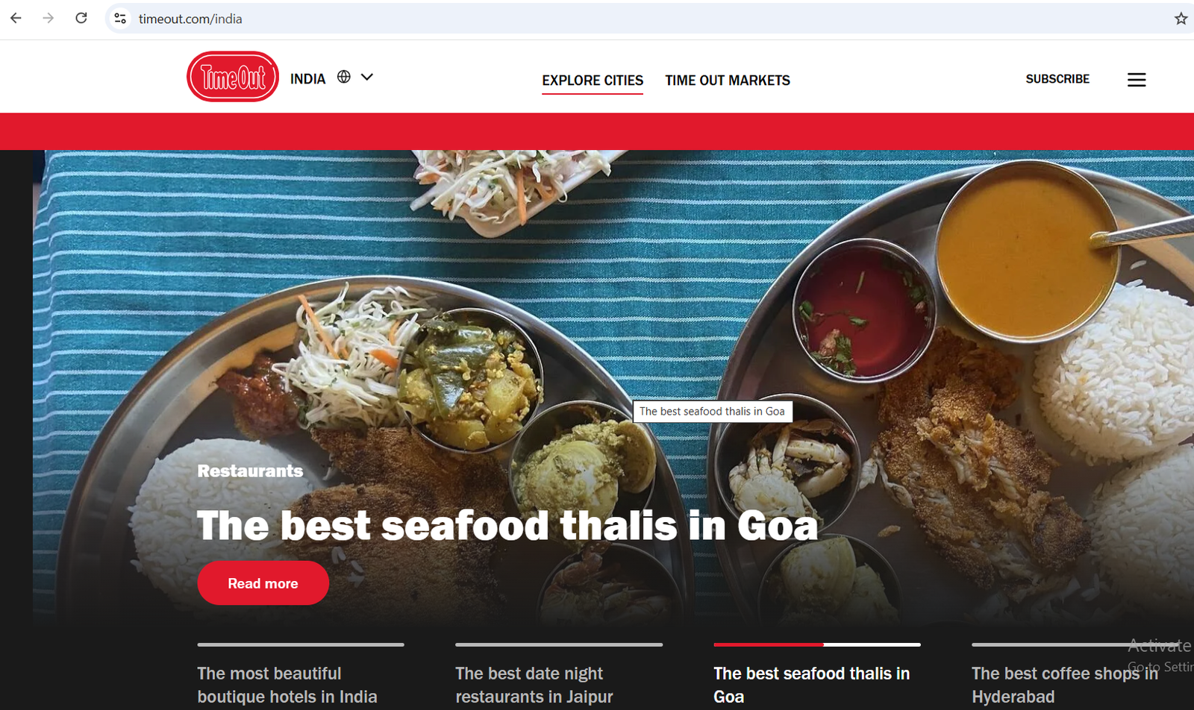Viewport: 1194px width, 710px height.
Task: Click the red progress bar above seafood thalis
Action: point(769,644)
